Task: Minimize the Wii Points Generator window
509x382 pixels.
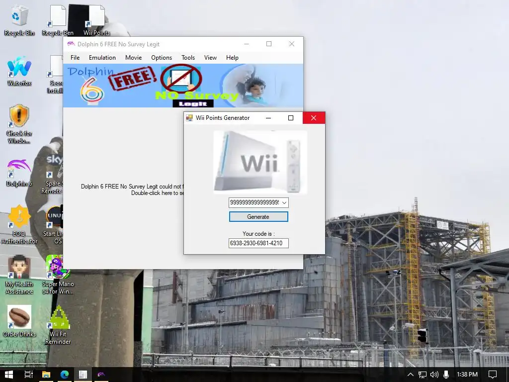Action: [x=268, y=118]
